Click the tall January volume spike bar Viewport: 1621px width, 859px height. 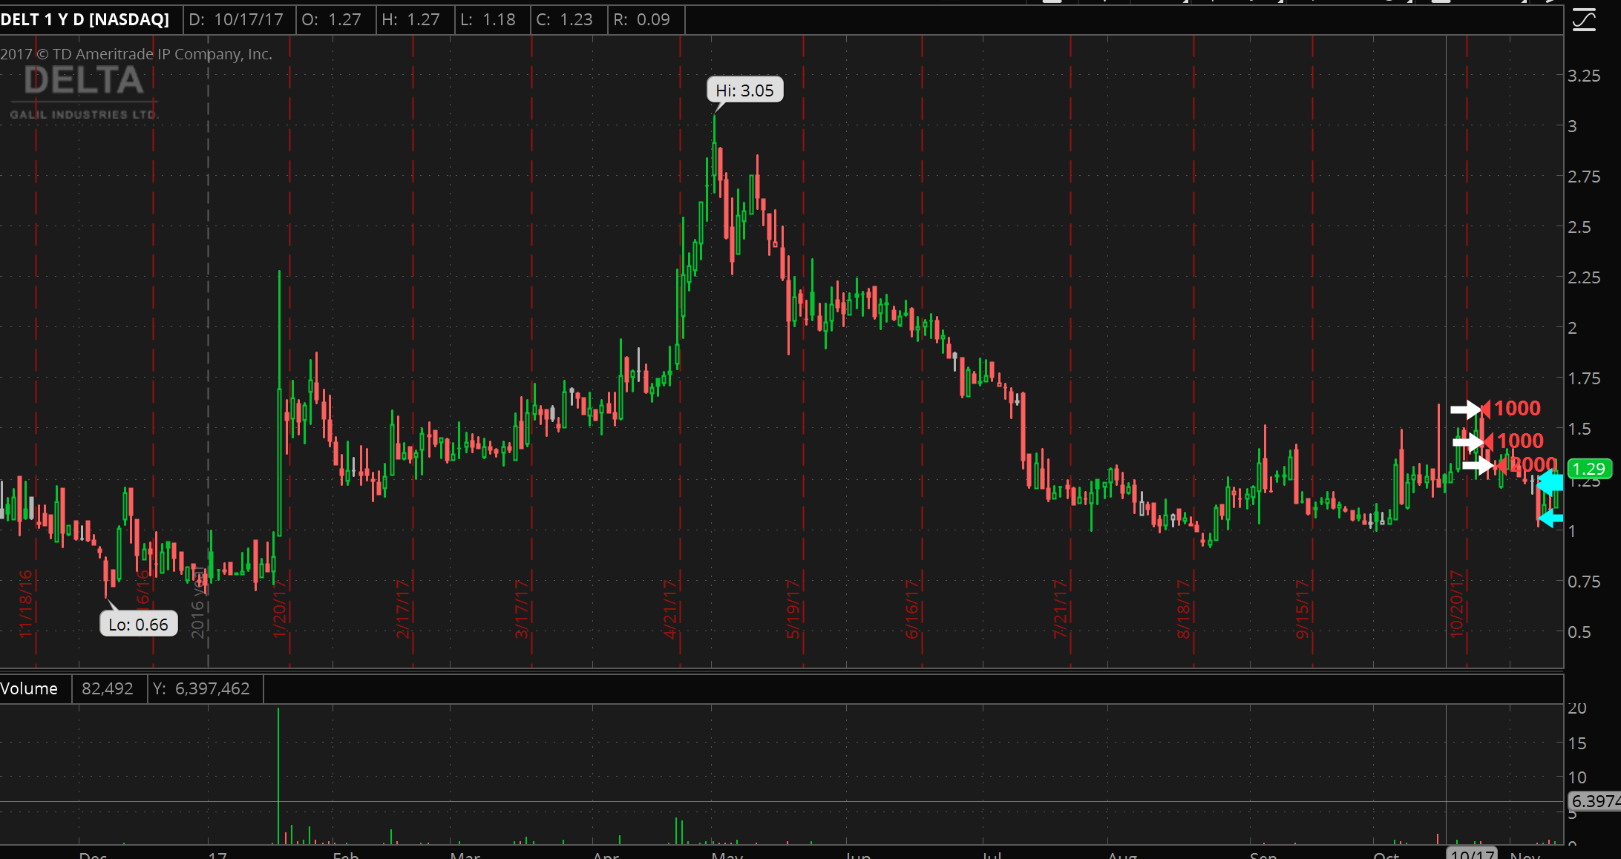[278, 775]
